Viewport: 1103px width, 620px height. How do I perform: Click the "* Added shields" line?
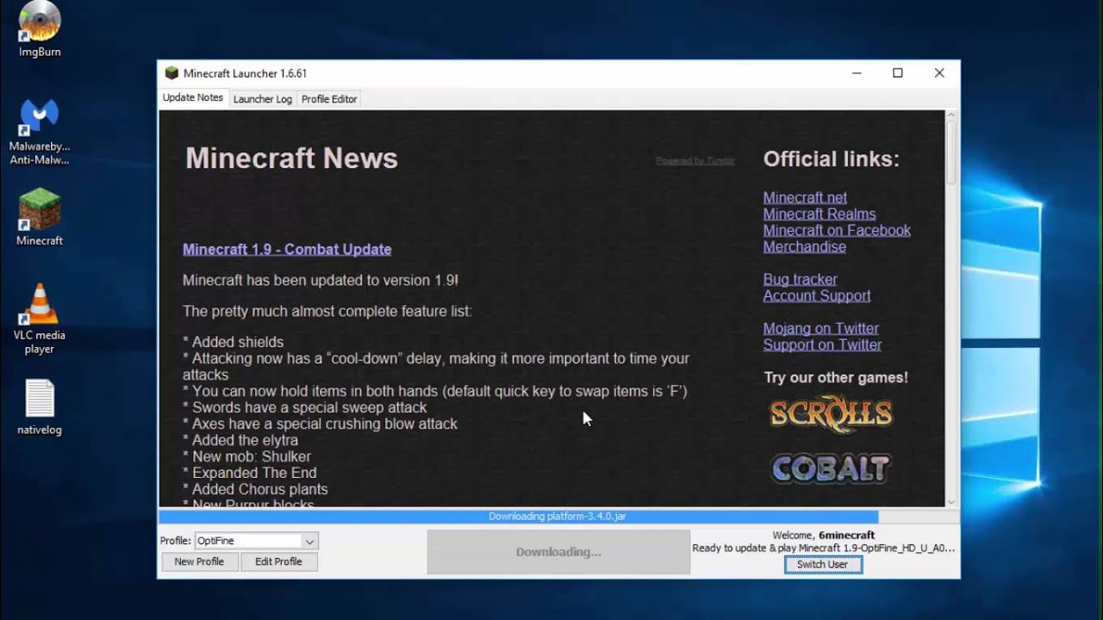(233, 342)
